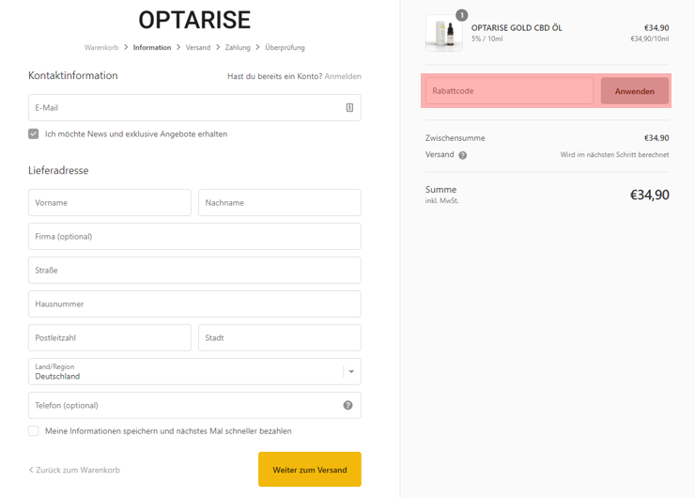Focus the Vorname input field

(x=110, y=203)
